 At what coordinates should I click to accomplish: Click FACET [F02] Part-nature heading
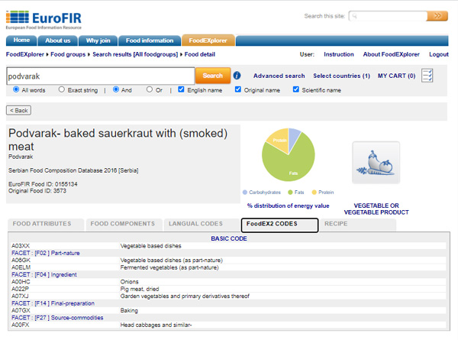pyautogui.click(x=46, y=253)
